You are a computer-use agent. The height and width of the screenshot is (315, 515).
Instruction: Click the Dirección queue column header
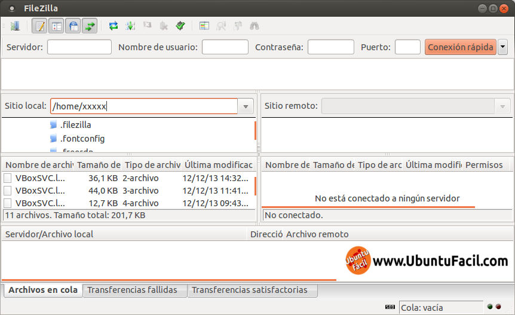pos(265,234)
